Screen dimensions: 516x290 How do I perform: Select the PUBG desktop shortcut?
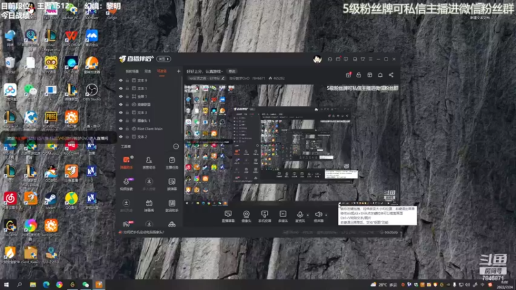[x=51, y=119]
